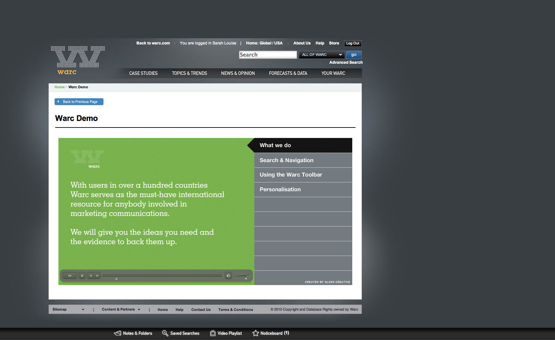
Task: Open the Advanced Search link
Action: [346, 62]
